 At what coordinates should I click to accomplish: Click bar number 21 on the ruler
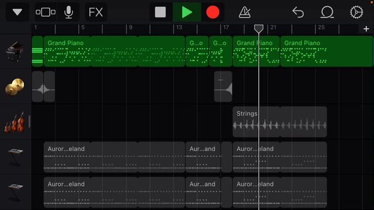273,27
